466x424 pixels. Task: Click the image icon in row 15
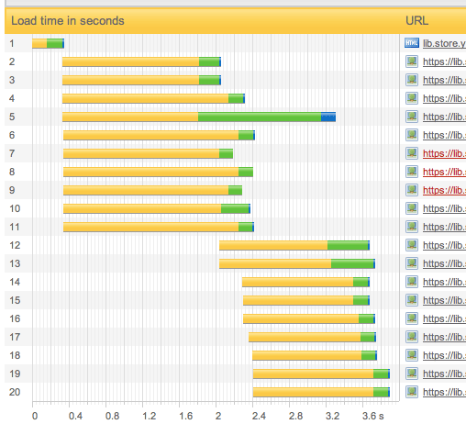coord(412,300)
